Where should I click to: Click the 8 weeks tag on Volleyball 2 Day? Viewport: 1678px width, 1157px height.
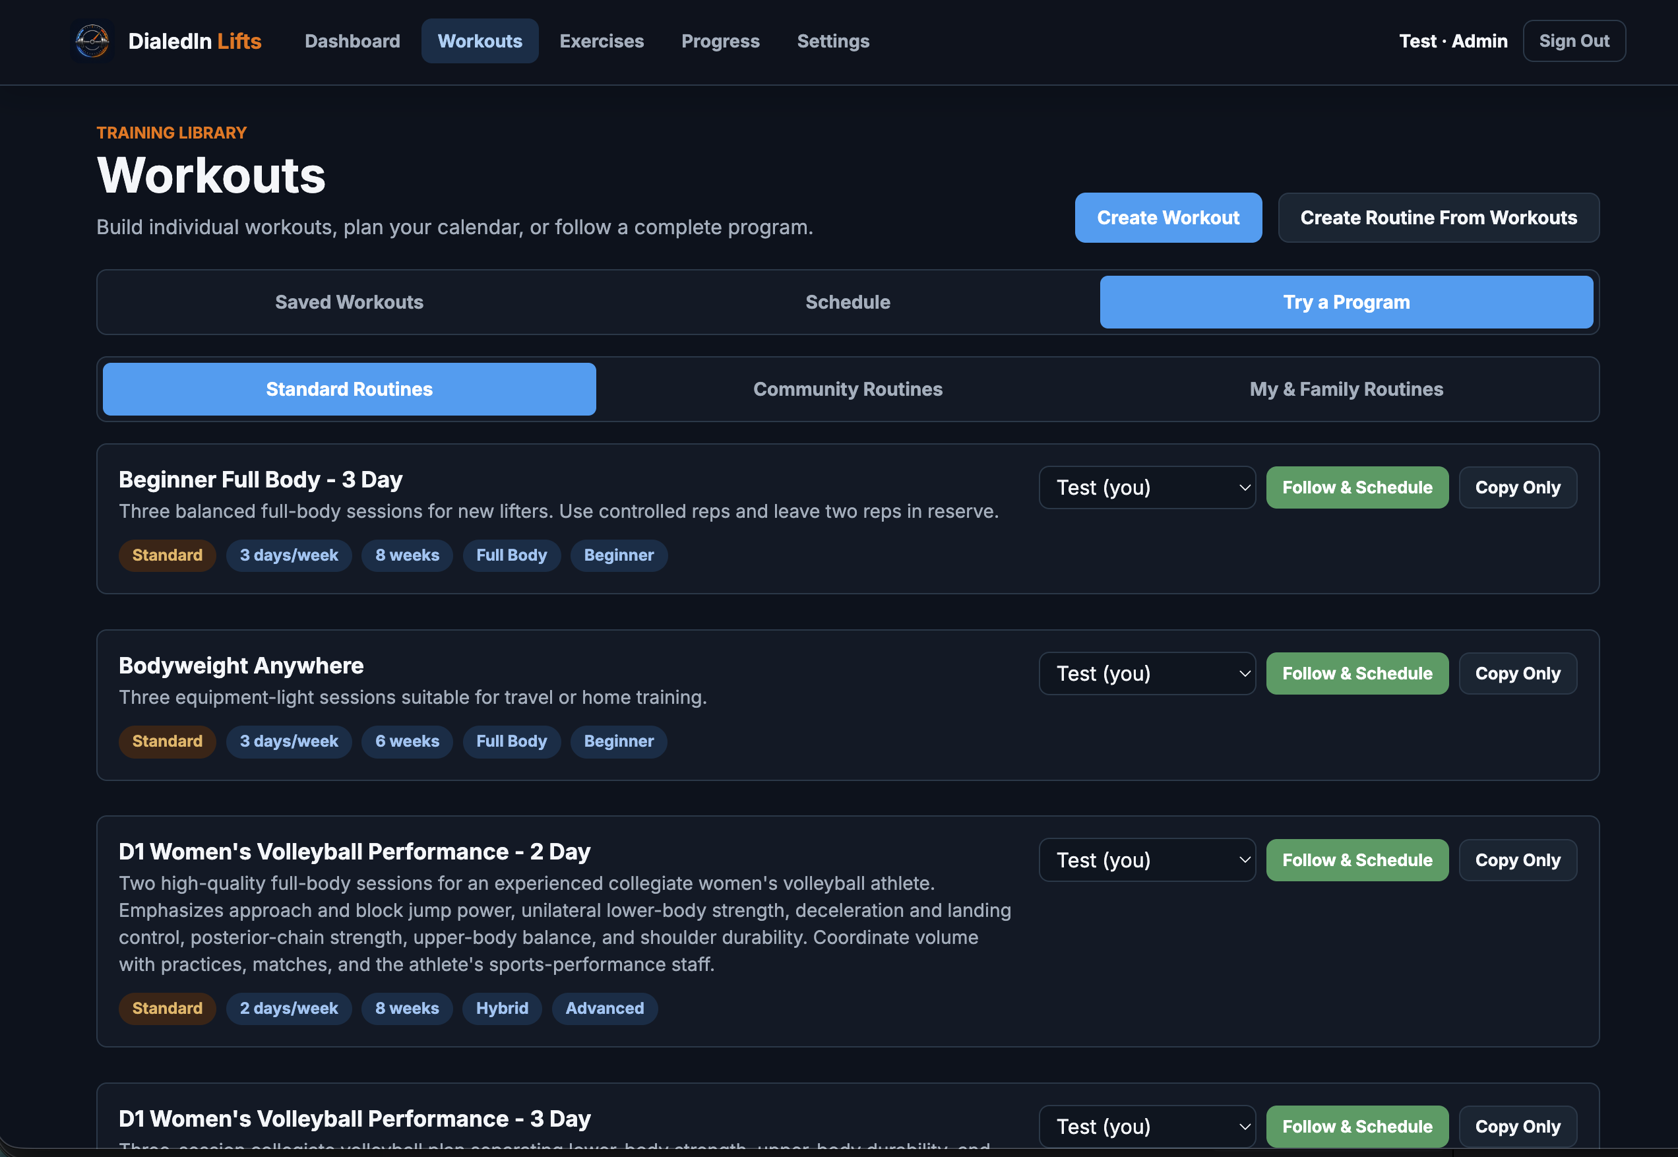pyautogui.click(x=408, y=1009)
